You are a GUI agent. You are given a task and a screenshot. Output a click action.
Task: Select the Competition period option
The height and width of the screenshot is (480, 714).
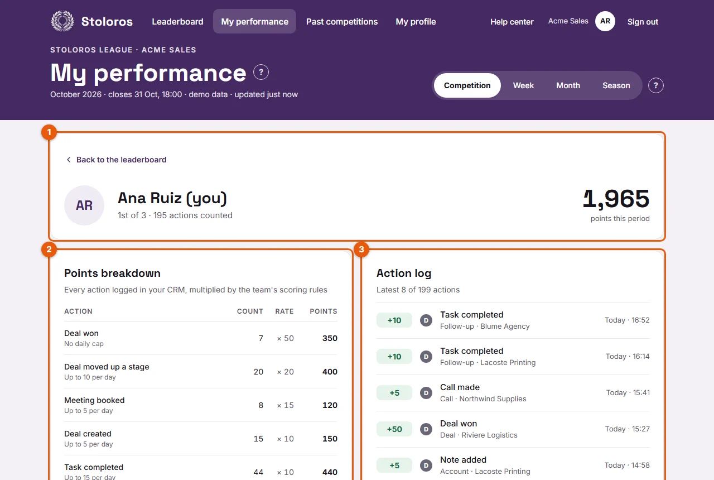click(467, 85)
